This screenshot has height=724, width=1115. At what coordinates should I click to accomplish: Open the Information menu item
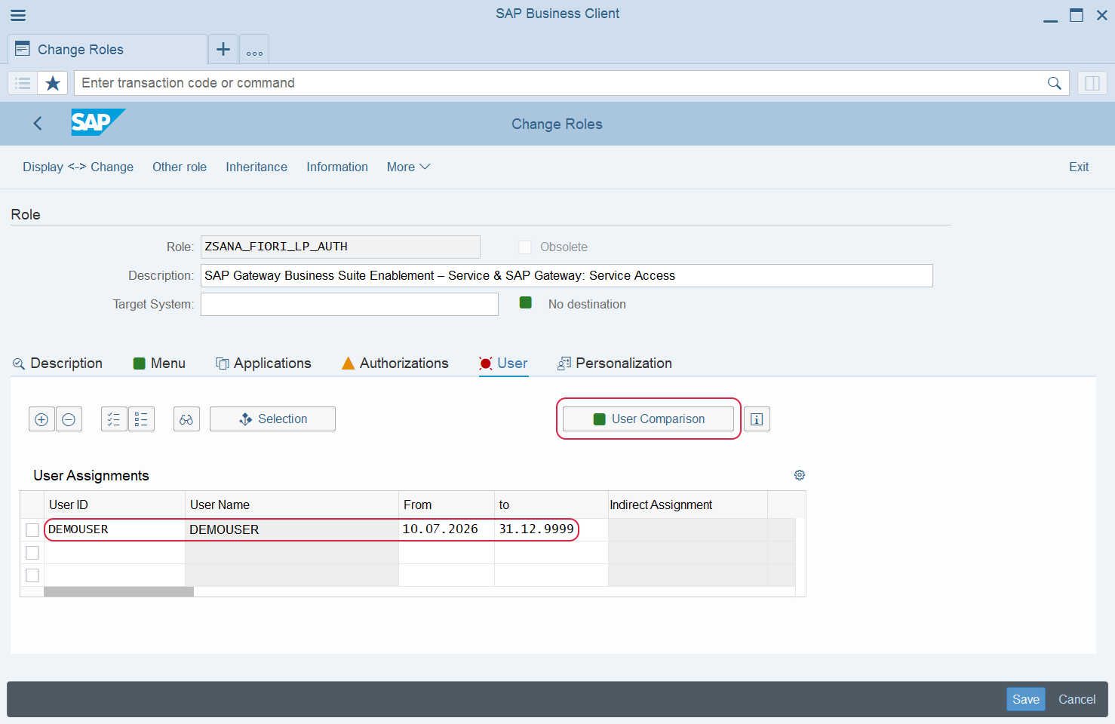click(337, 167)
